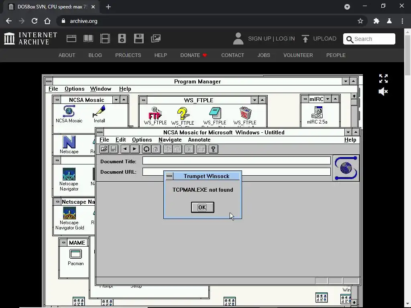The width and height of the screenshot is (411, 308).
Task: Open the Program Manager Help menu
Action: [x=125, y=89]
